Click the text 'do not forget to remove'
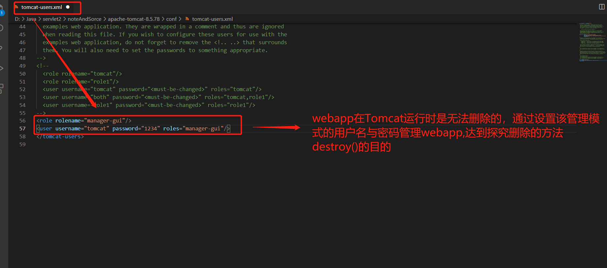Image resolution: width=607 pixels, height=268 pixels. coord(162,43)
